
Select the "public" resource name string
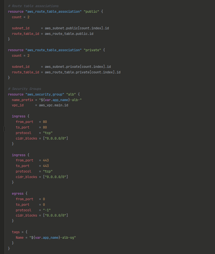pos(91,12)
